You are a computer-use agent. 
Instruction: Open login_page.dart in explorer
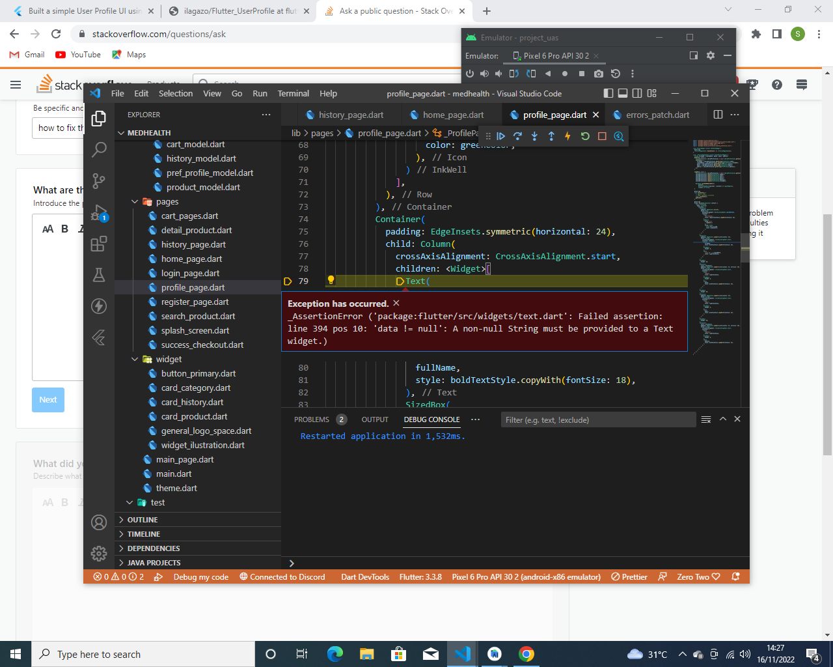(191, 274)
